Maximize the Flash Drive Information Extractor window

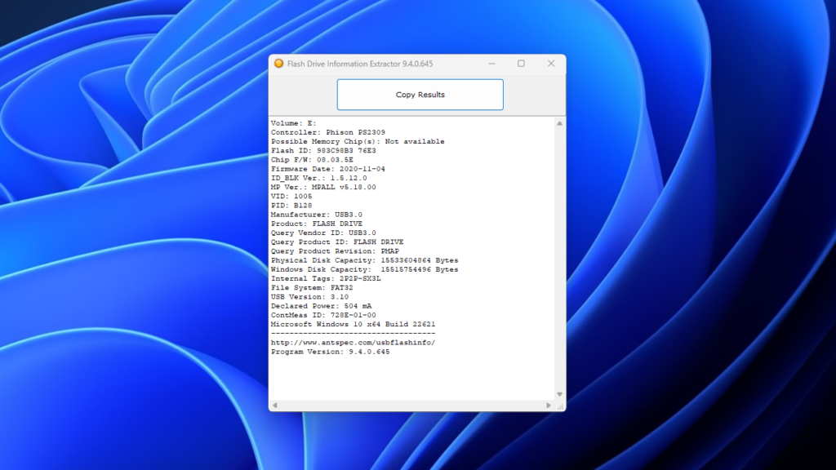coord(521,63)
